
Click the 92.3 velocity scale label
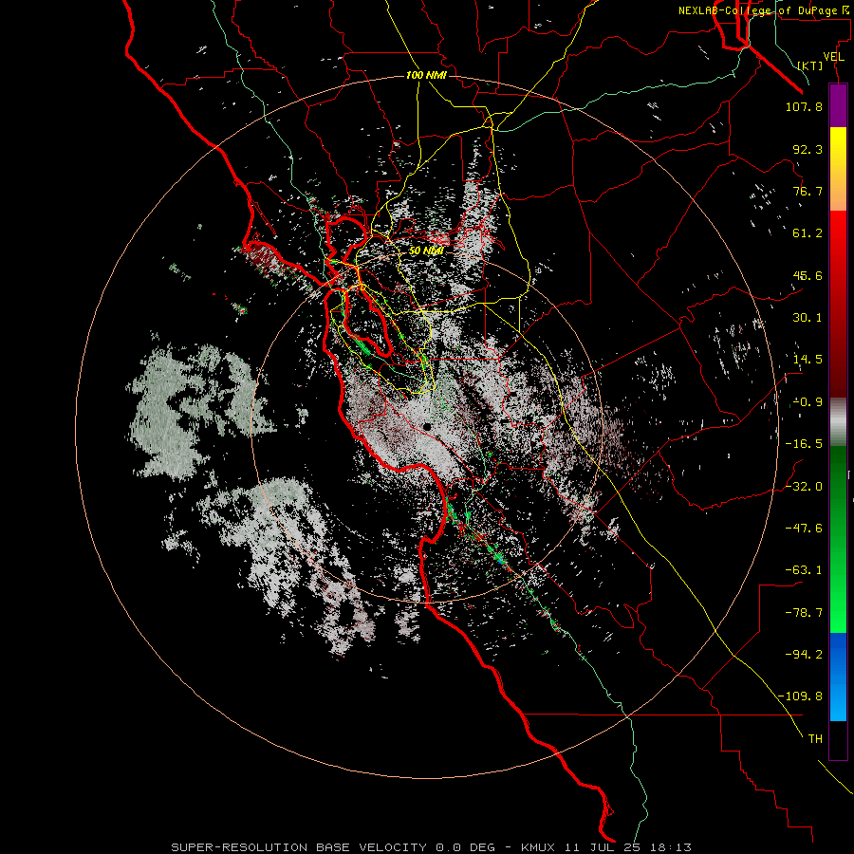tap(808, 149)
